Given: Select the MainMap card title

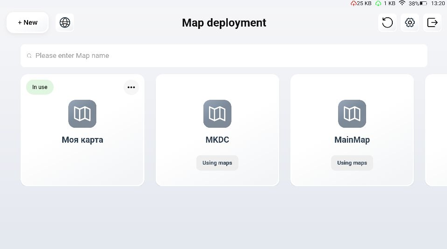Looking at the screenshot, I should pyautogui.click(x=352, y=140).
